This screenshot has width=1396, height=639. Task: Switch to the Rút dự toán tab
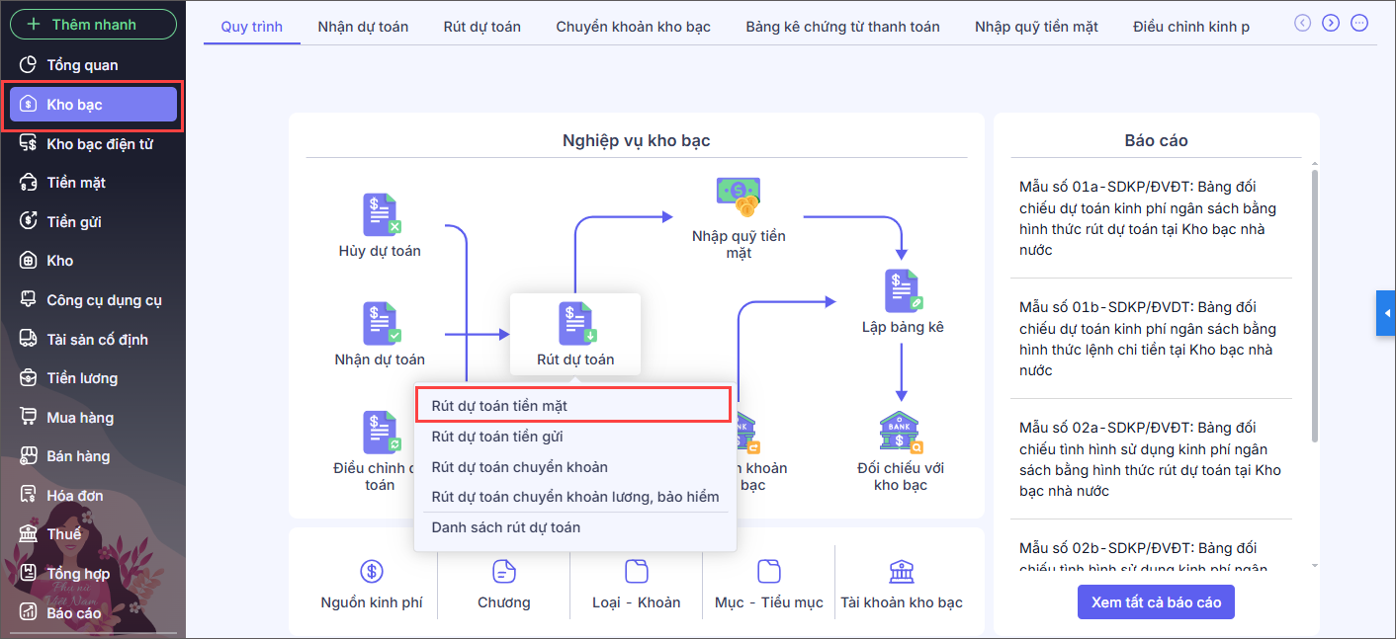click(482, 27)
